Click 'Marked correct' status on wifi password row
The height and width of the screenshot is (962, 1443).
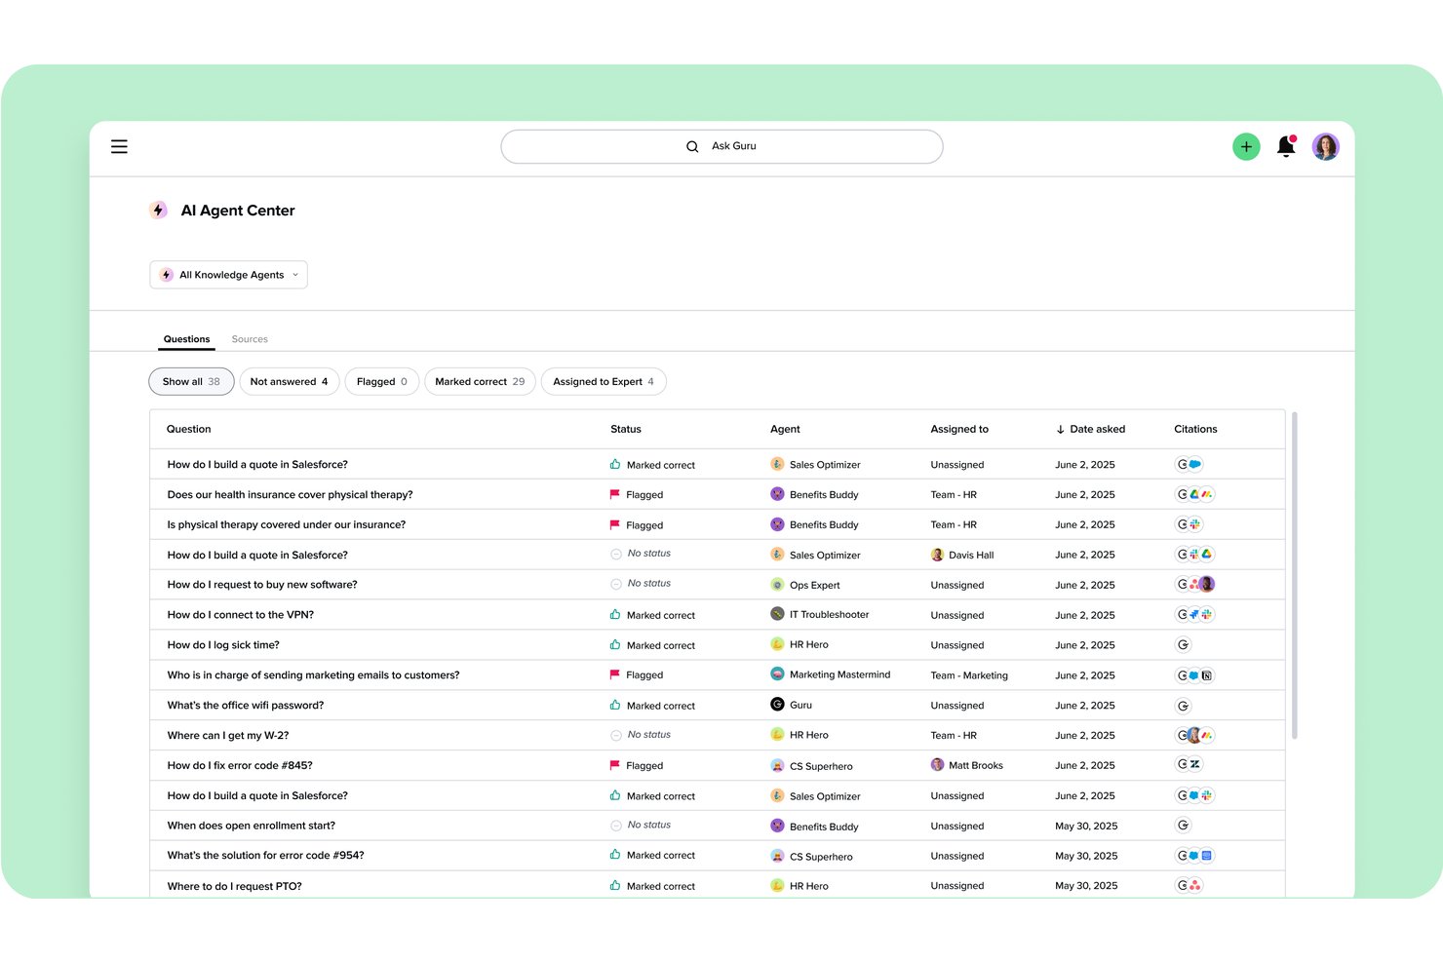(x=660, y=706)
